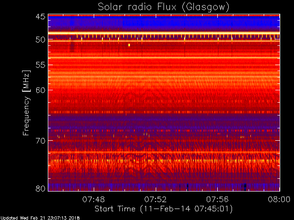Click the 55 frequency tick label
This screenshot has width=294, height=220.
coord(40,65)
